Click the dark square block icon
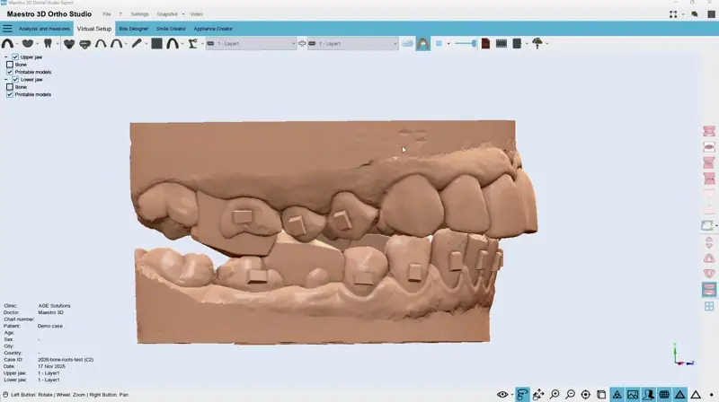 click(156, 43)
